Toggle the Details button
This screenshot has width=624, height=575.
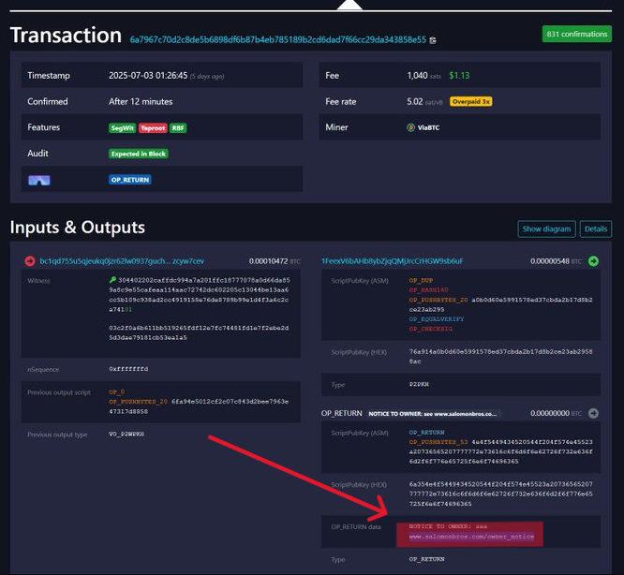pyautogui.click(x=596, y=229)
